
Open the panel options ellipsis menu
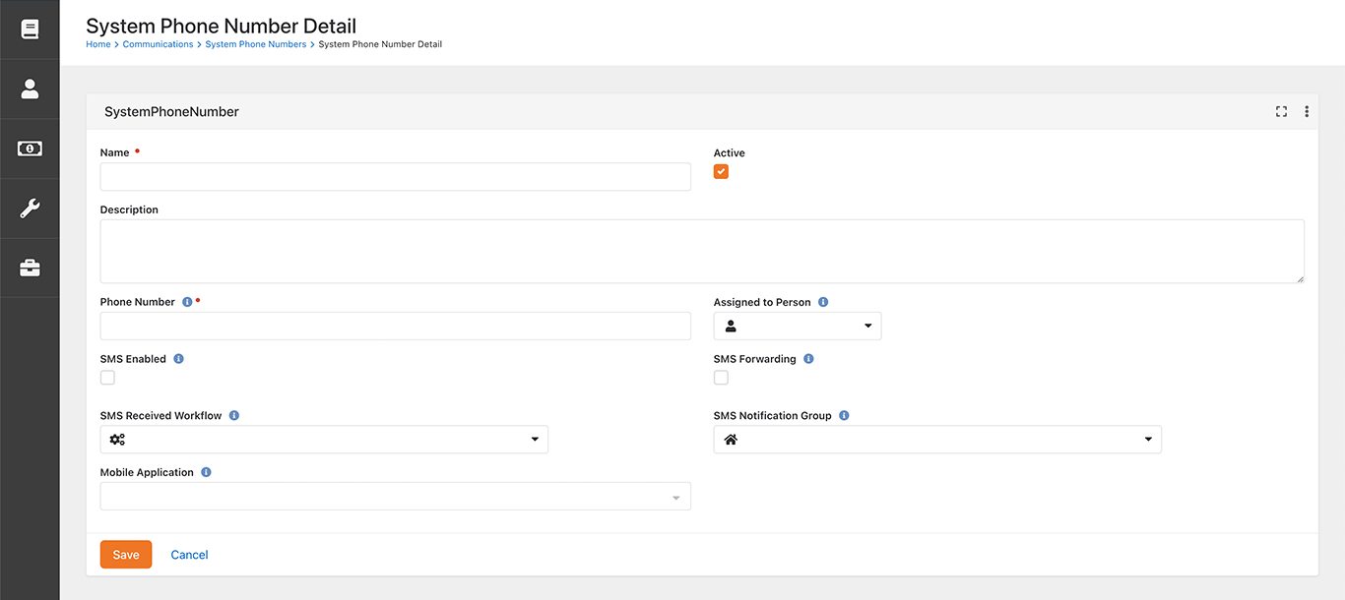point(1307,111)
